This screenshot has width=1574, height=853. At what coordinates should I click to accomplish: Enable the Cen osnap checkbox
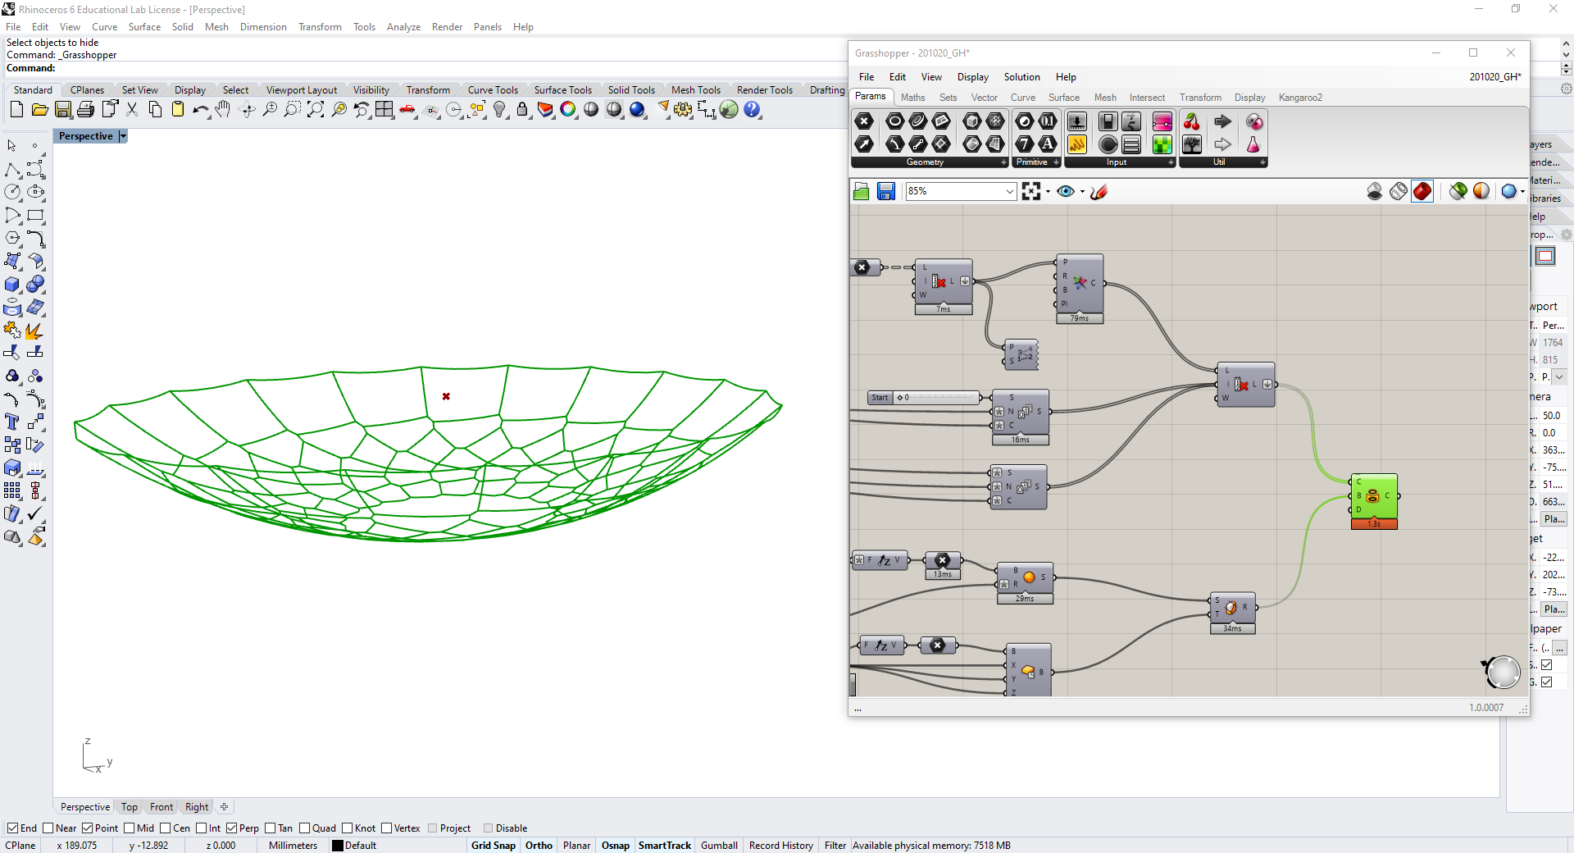[x=166, y=828]
